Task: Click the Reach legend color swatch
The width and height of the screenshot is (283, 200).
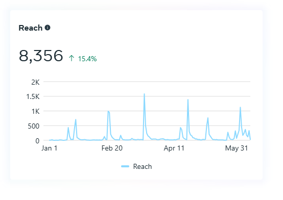Action: pos(125,166)
